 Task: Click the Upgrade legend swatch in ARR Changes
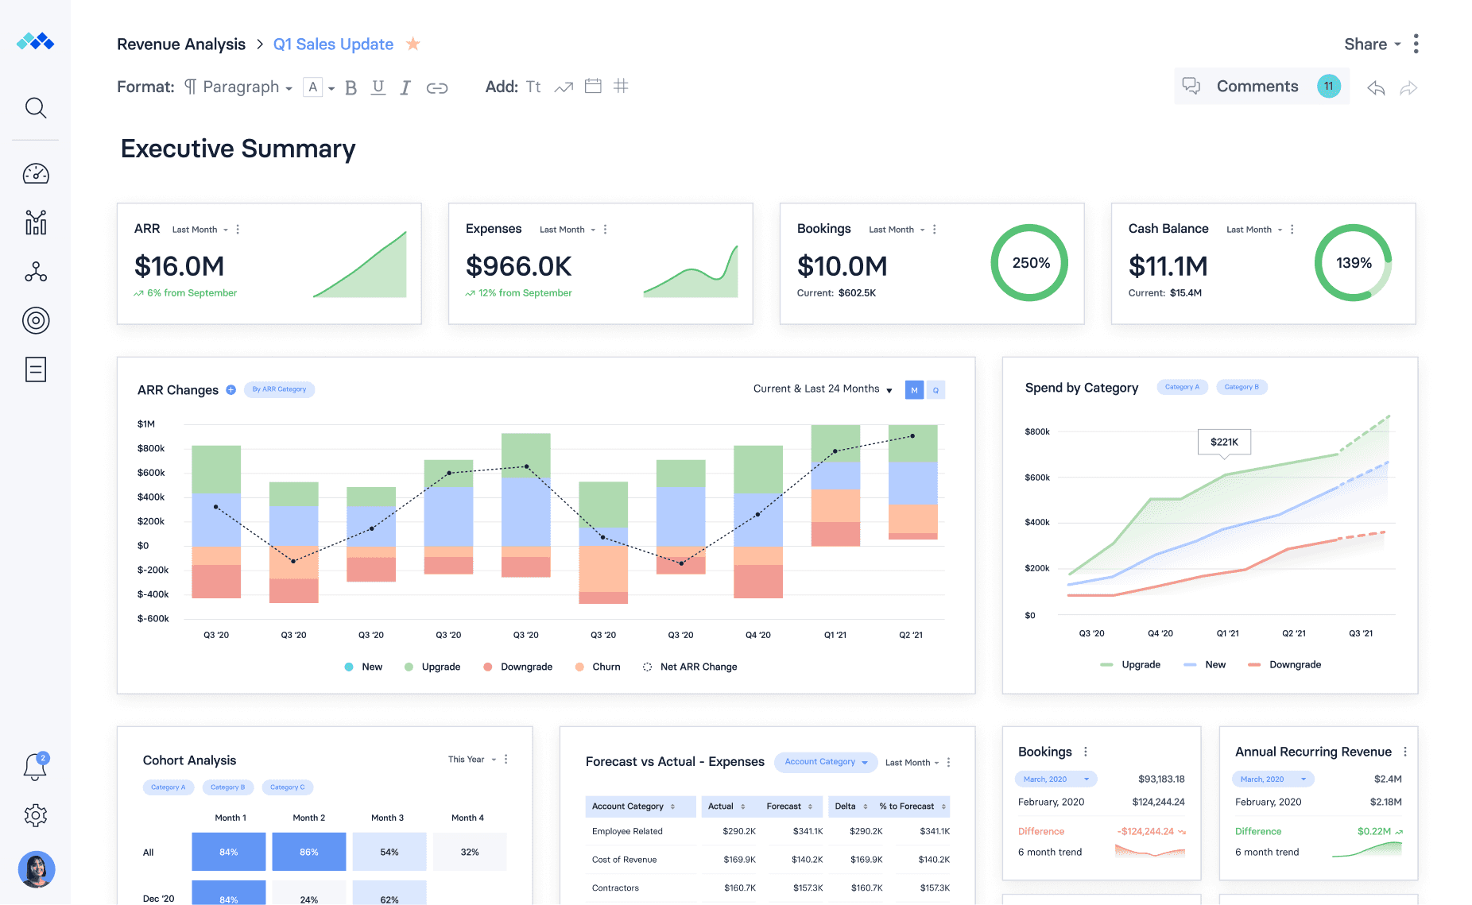tap(409, 667)
